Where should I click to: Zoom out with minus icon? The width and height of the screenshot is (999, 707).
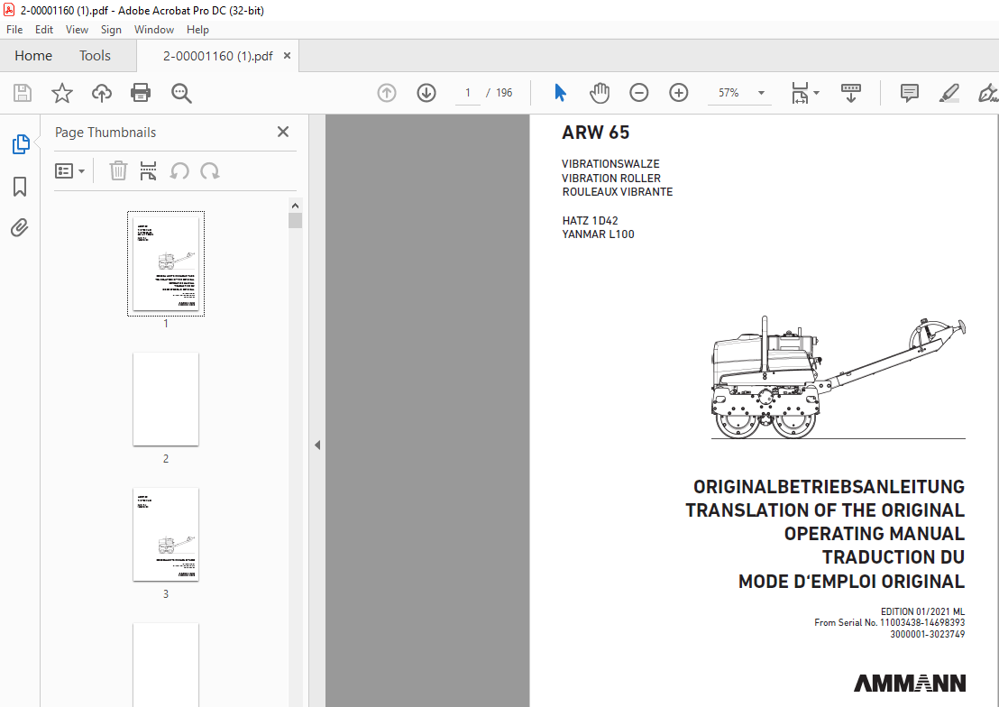tap(638, 93)
